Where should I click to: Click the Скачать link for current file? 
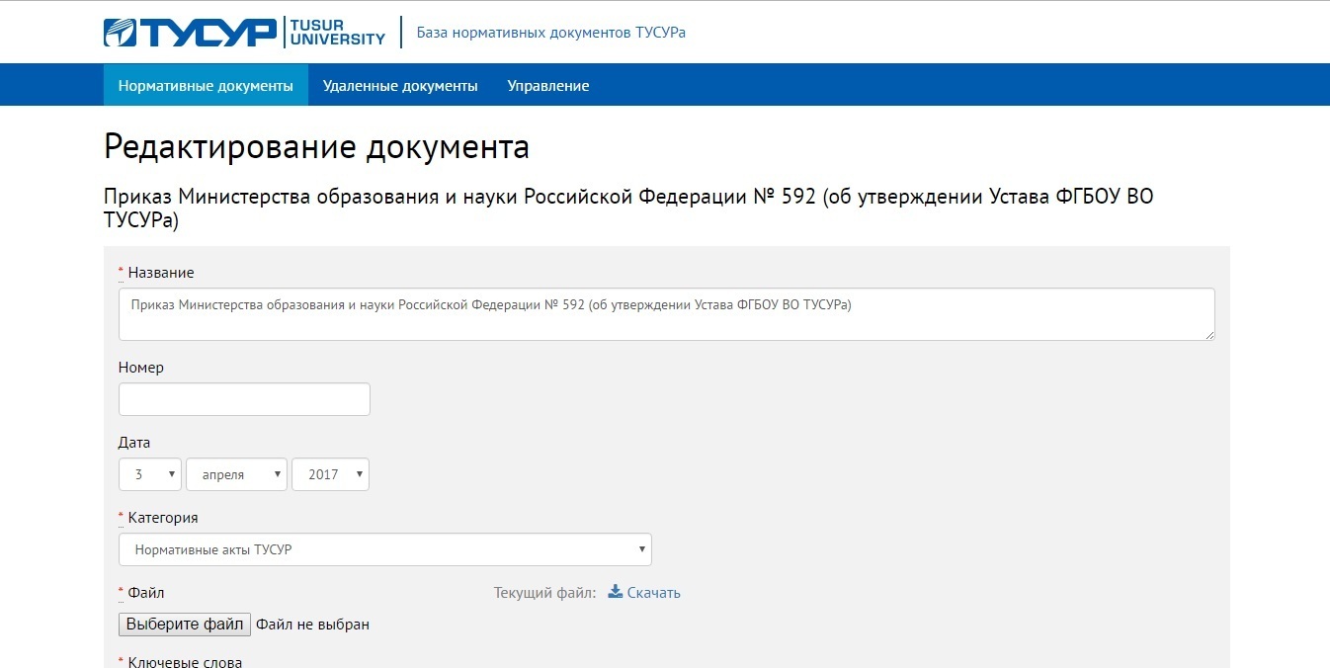pos(653,593)
